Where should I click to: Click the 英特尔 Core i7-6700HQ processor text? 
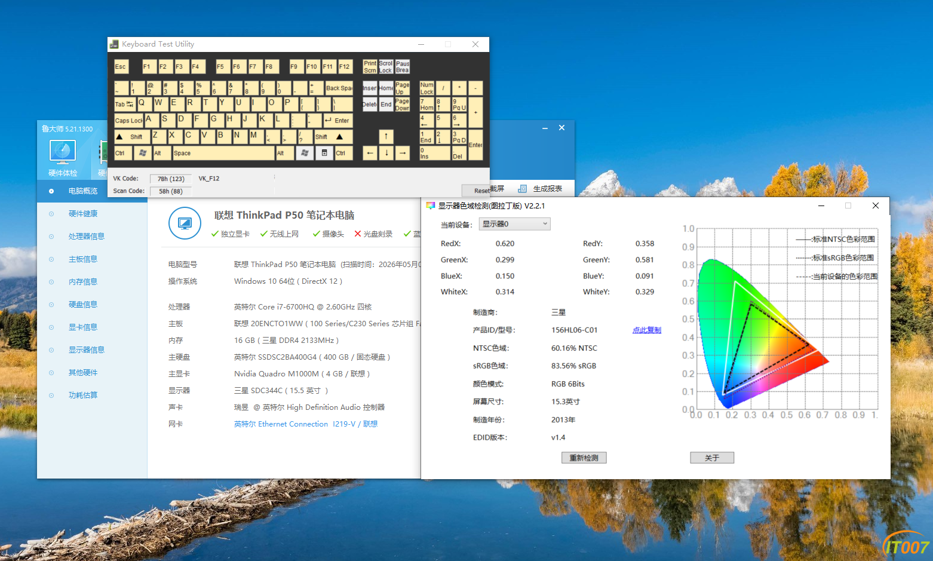click(x=303, y=307)
